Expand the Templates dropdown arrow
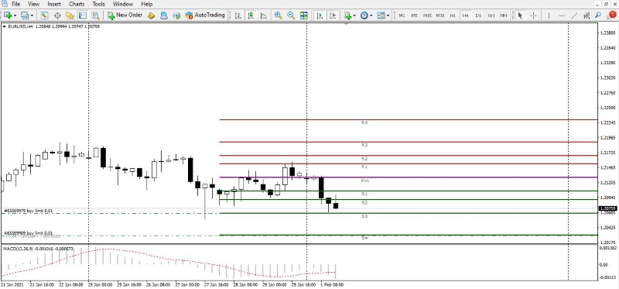 (x=388, y=15)
